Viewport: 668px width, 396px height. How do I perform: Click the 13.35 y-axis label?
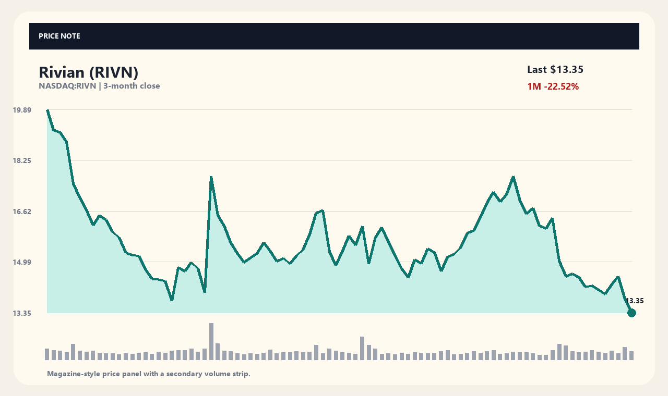[x=22, y=313]
